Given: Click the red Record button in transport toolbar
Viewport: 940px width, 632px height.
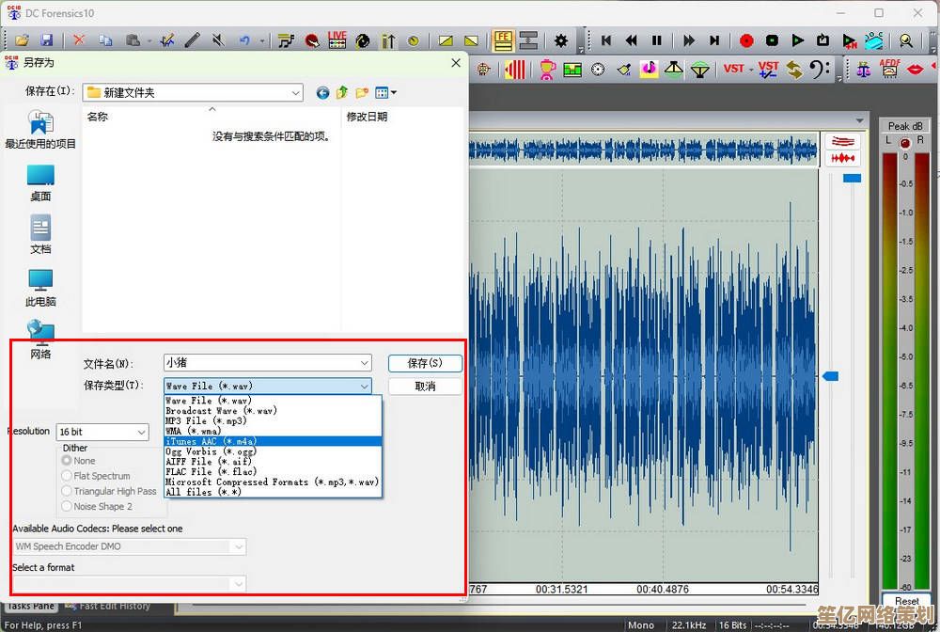Looking at the screenshot, I should [746, 40].
